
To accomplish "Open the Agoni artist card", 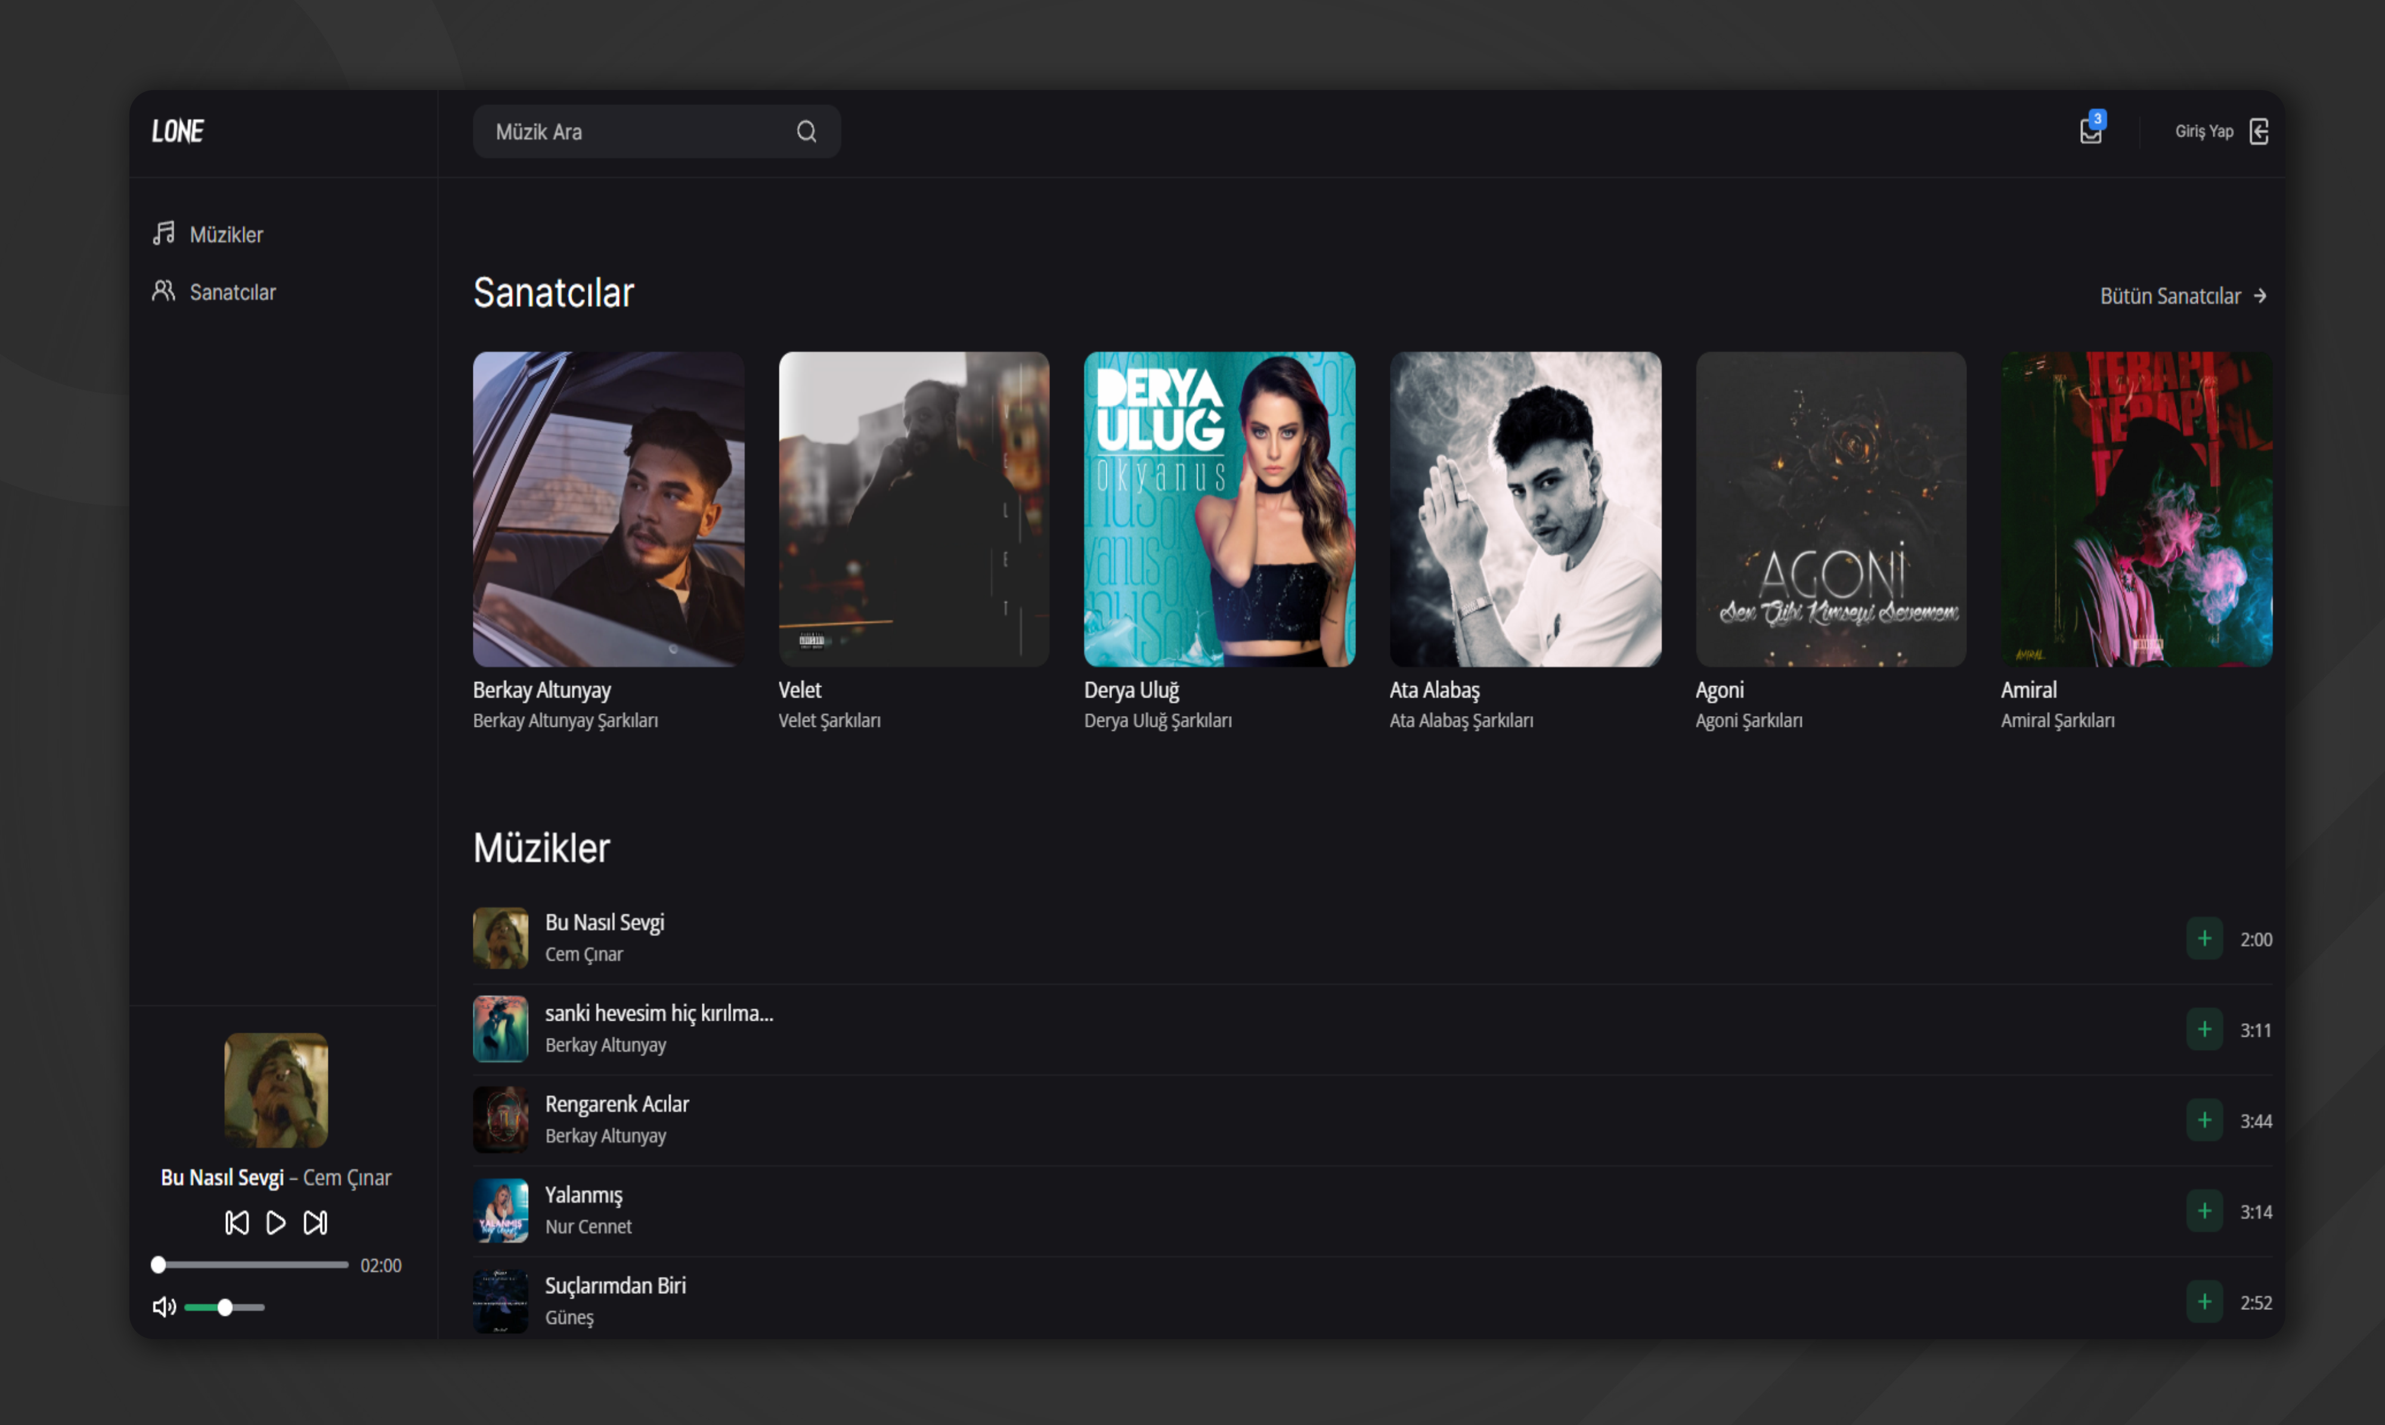I will point(1830,509).
